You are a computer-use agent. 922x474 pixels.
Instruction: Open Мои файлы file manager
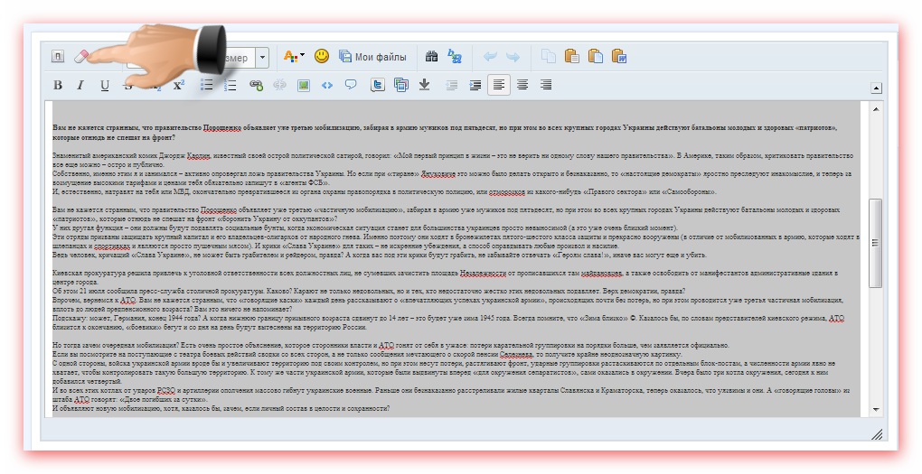click(x=372, y=56)
